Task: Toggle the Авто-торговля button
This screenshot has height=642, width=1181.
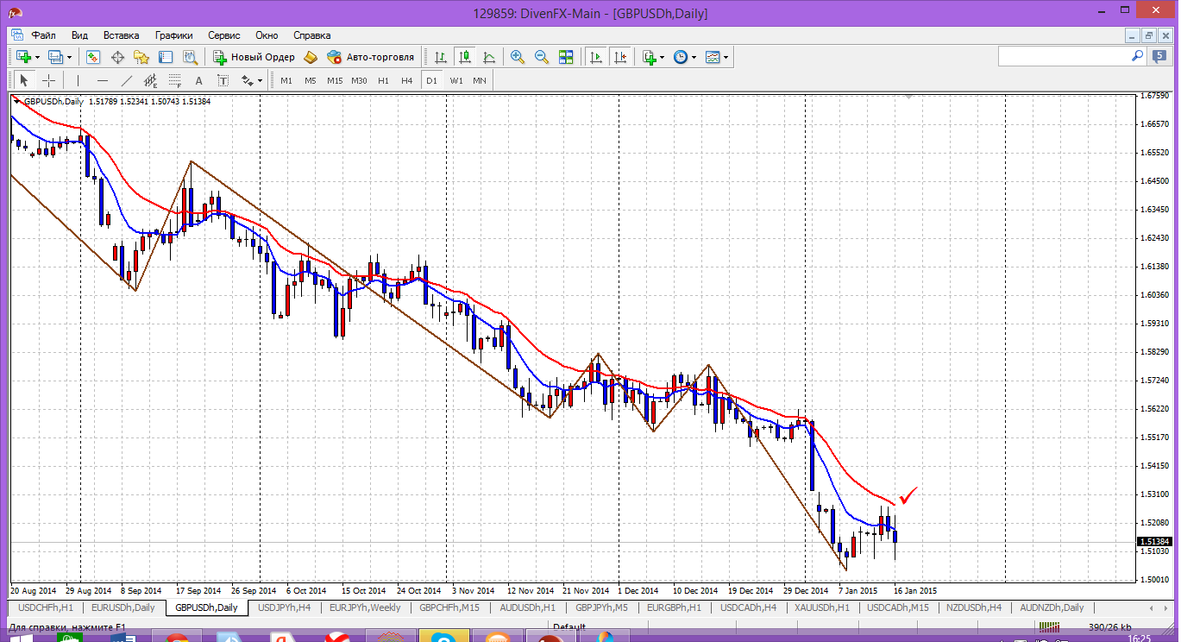Action: (371, 57)
